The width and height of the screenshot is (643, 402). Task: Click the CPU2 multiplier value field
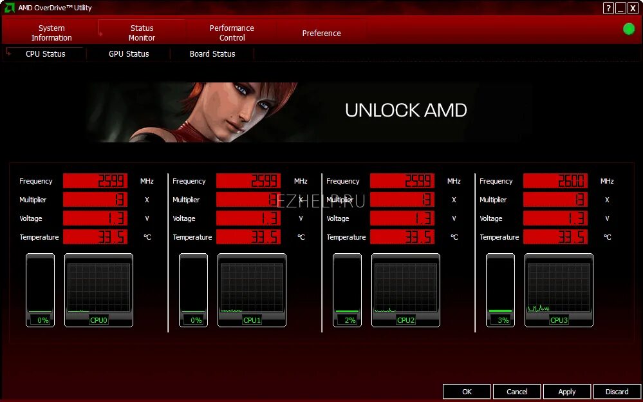(x=402, y=200)
